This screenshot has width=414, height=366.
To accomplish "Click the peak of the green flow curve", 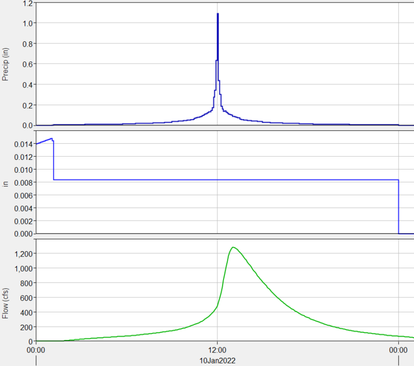I will [233, 247].
